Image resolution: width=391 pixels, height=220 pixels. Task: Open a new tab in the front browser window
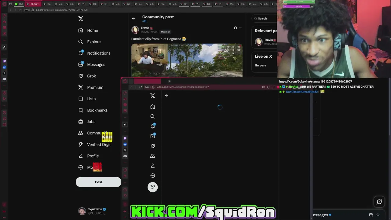pyautogui.click(x=170, y=81)
